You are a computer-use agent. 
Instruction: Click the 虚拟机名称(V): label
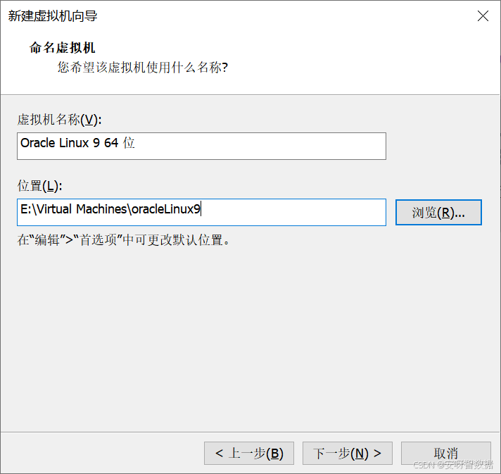[x=59, y=120]
